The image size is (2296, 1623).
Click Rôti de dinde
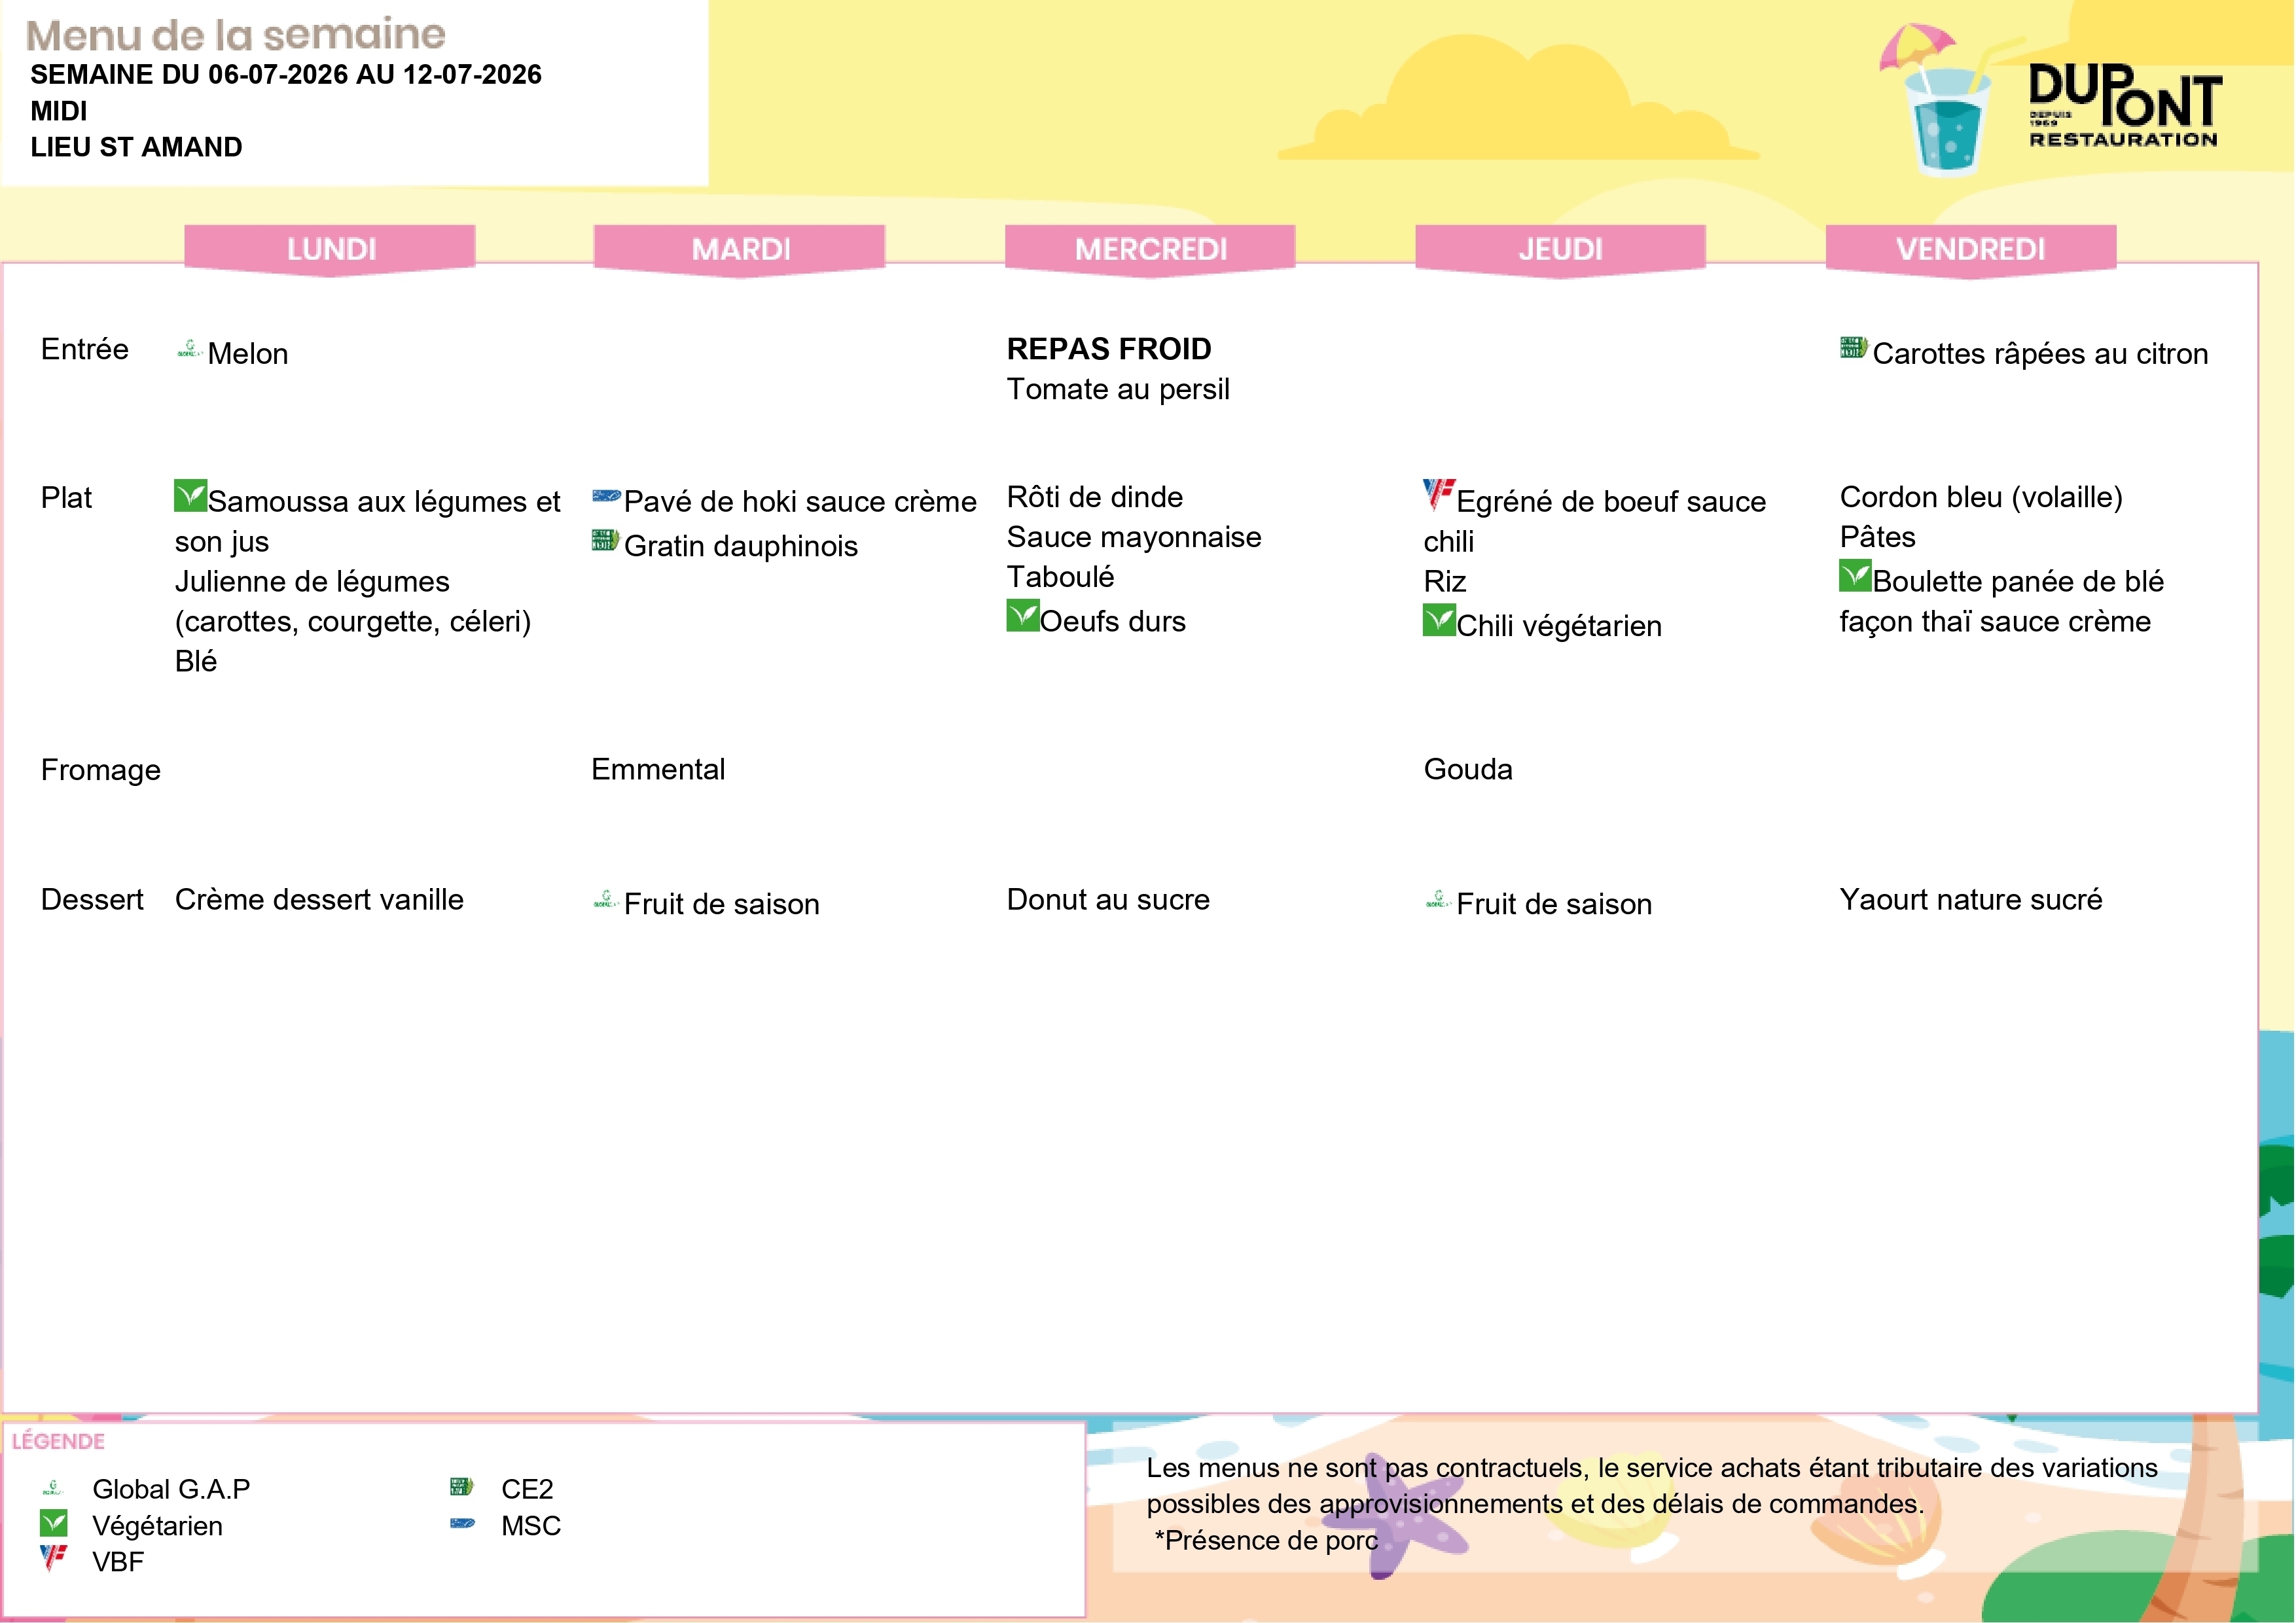[x=1095, y=497]
